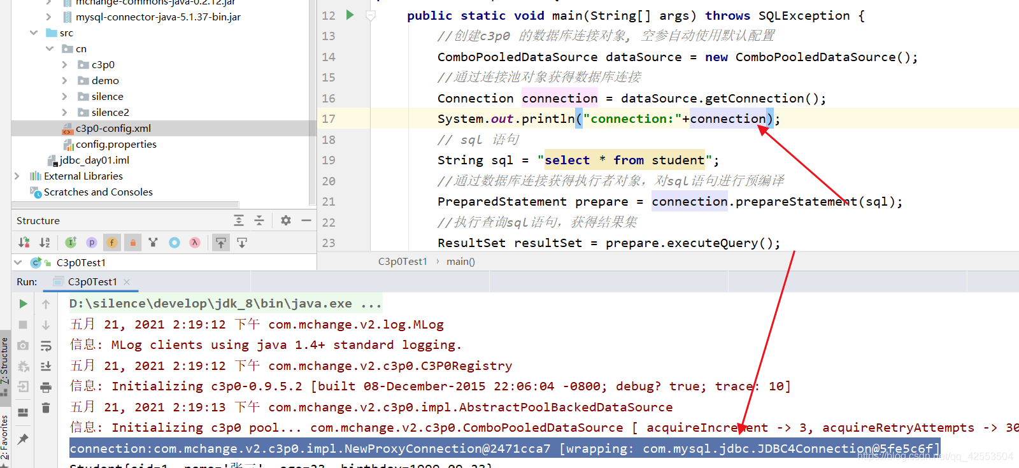Click prepareStatement(sql) on line 21

pyautogui.click(x=815, y=202)
